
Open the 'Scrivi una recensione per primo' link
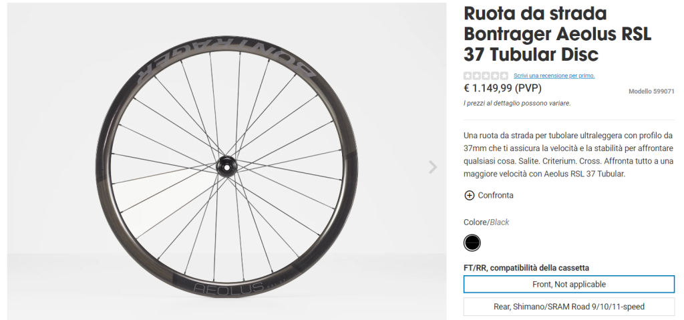(x=554, y=75)
